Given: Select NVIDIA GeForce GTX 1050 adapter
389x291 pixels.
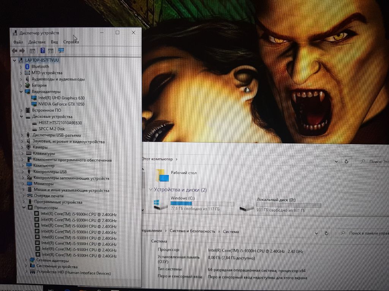Looking at the screenshot, I should (x=61, y=104).
